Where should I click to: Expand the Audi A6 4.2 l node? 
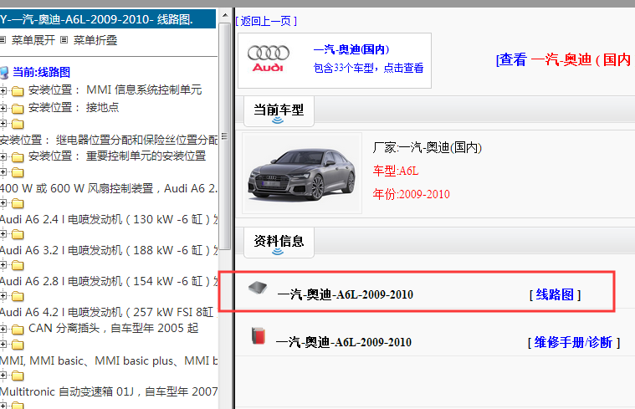tap(3, 296)
